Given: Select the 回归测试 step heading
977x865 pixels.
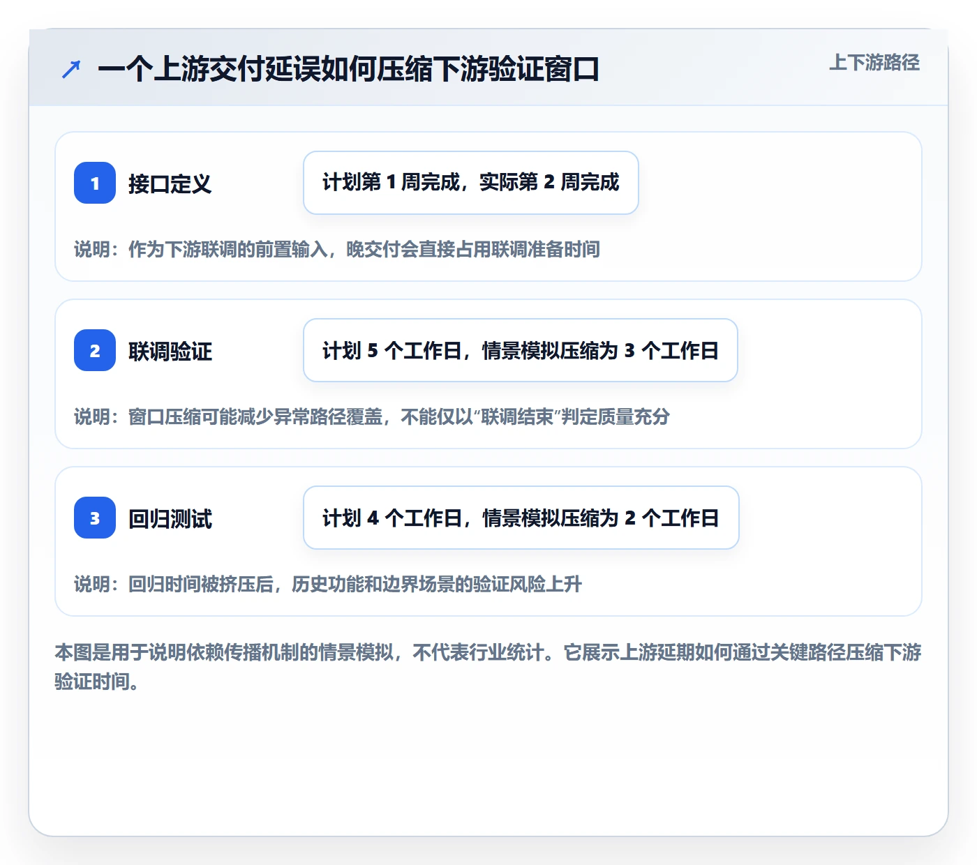Looking at the screenshot, I should [170, 519].
